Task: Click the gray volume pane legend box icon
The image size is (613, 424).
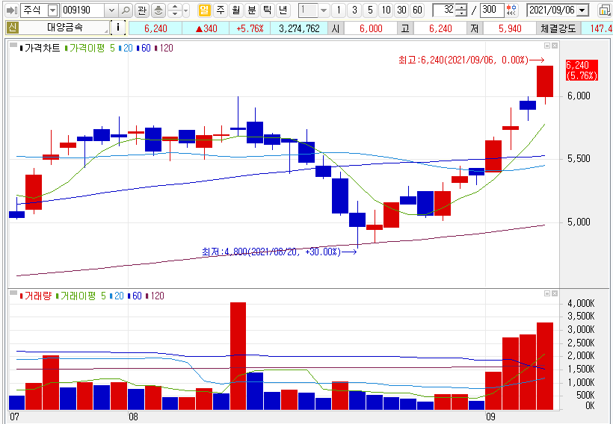Action: [13, 293]
